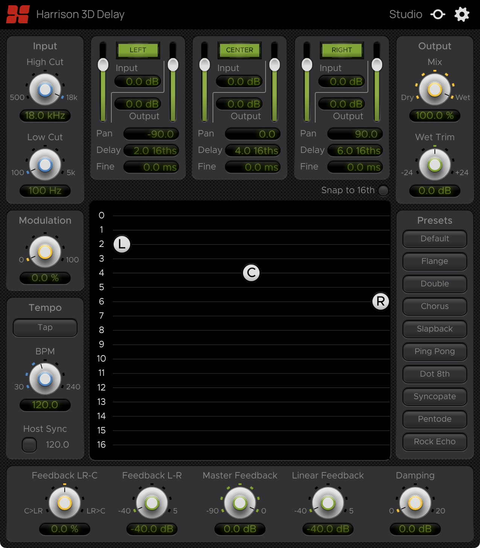This screenshot has width=480, height=548.
Task: Click the Damping knob
Action: tap(415, 503)
